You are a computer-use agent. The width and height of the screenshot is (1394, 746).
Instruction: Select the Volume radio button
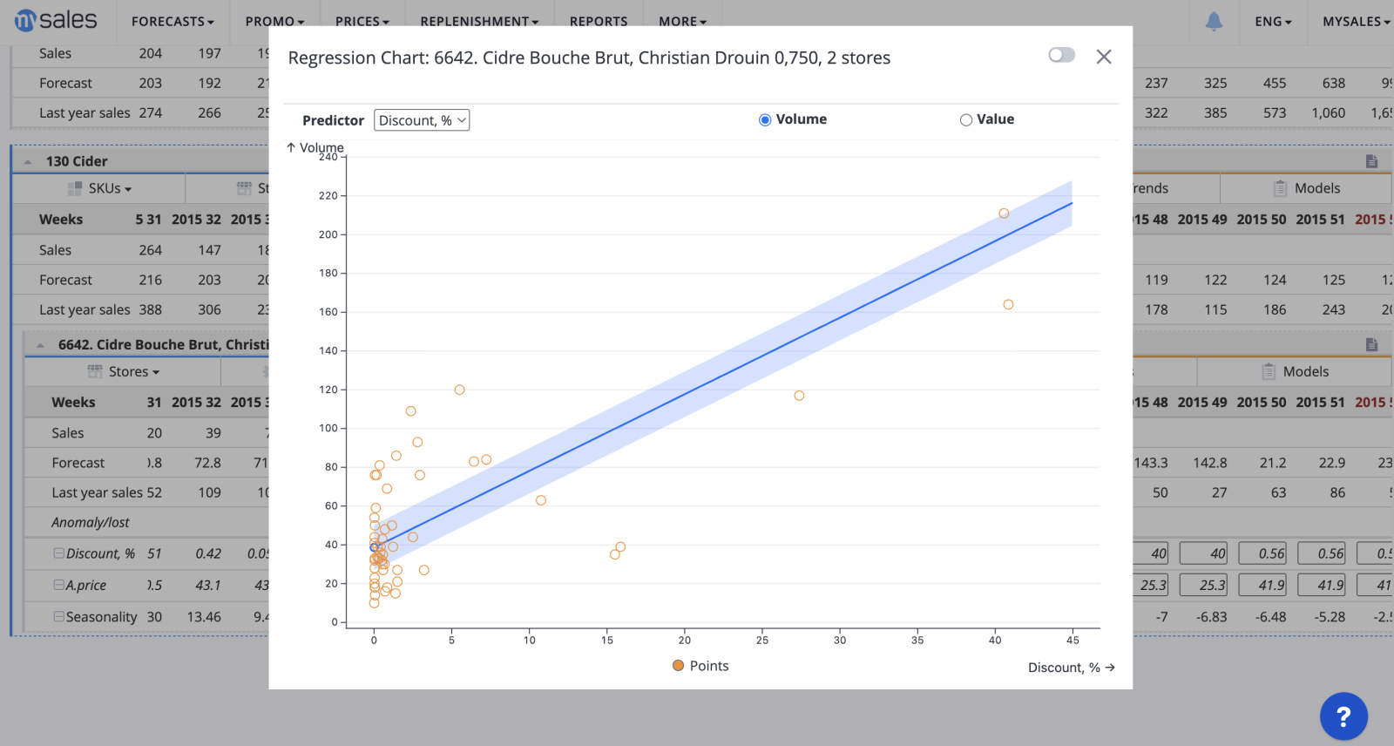[x=764, y=119]
